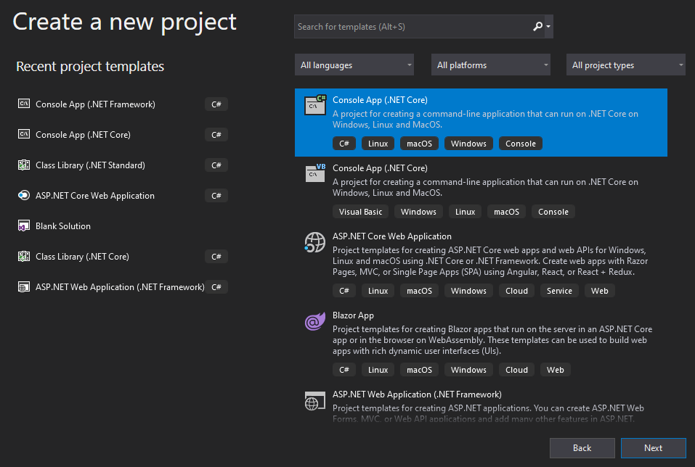Select the Blazor App template title
Image resolution: width=695 pixels, height=467 pixels.
(x=353, y=315)
